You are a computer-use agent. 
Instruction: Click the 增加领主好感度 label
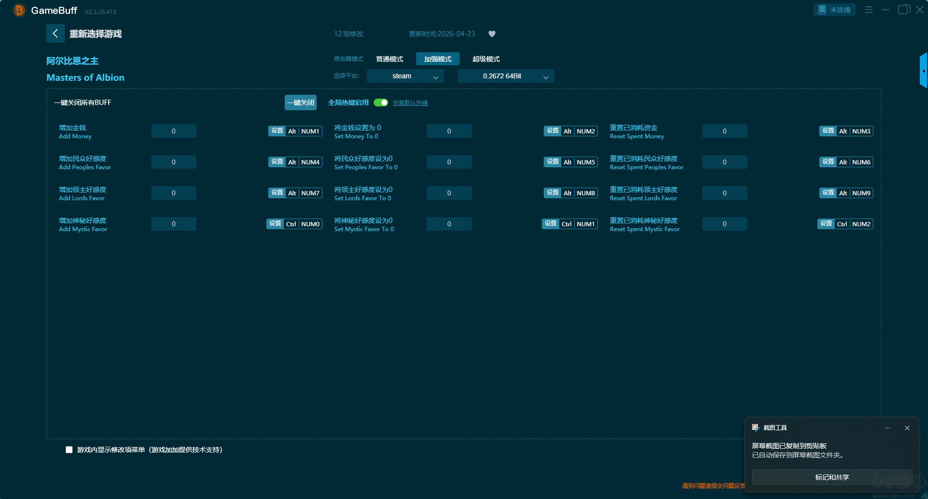pyautogui.click(x=83, y=190)
